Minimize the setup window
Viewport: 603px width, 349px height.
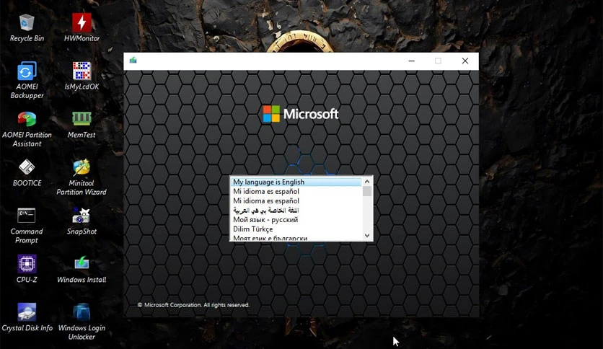[411, 61]
